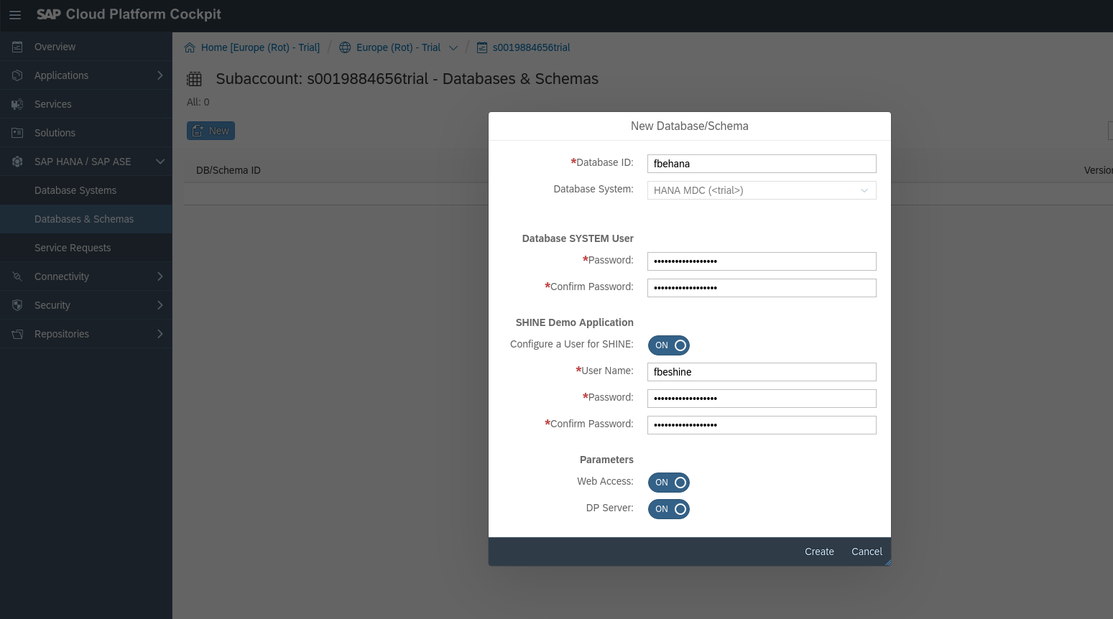
Task: Open the Europe (Rot) - Trial breadcrumb dropdown arrow
Action: point(453,48)
